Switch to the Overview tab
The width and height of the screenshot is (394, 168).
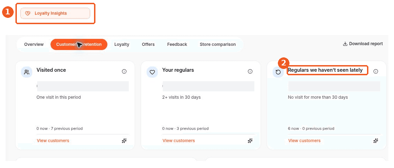tap(34, 44)
